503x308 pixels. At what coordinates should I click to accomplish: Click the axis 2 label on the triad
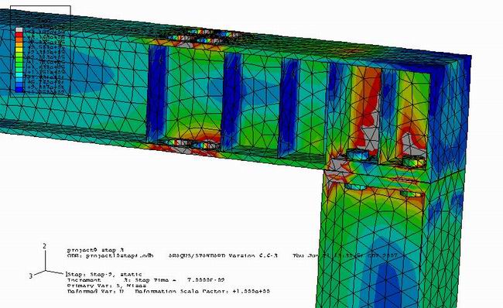tap(45, 246)
